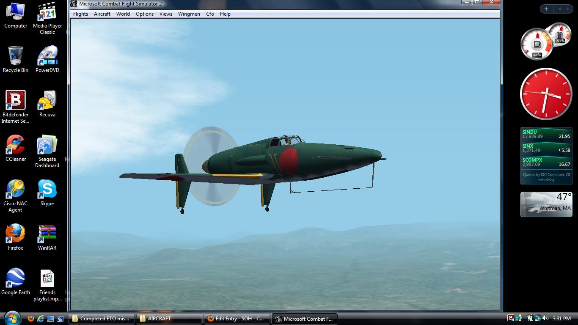Open the Flights menu
This screenshot has width=578, height=325.
click(80, 14)
